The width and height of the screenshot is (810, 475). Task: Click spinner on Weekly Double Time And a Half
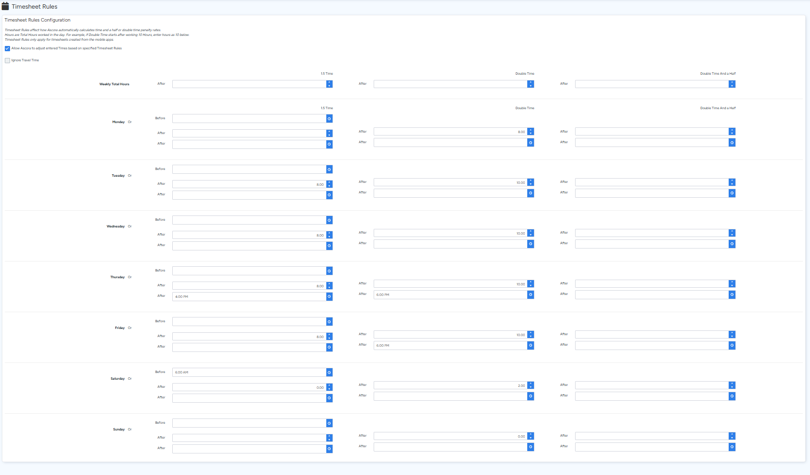click(x=732, y=84)
